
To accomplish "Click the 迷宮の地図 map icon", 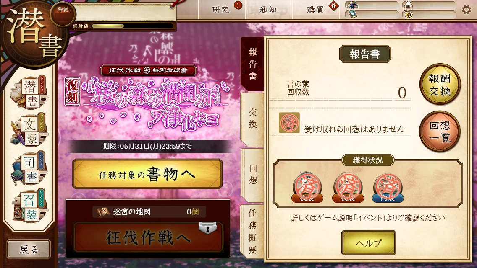I will coord(103,211).
